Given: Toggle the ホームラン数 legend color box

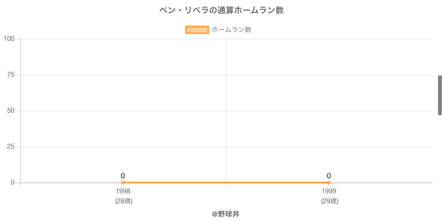Looking at the screenshot, I should (x=197, y=30).
